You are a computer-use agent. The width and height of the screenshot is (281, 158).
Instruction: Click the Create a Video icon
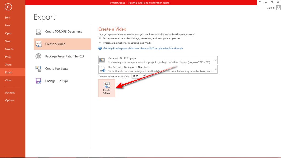[38, 44]
